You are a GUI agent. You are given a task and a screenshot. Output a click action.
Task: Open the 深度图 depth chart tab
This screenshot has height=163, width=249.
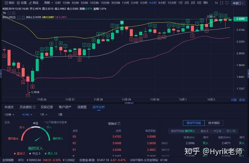(82, 107)
